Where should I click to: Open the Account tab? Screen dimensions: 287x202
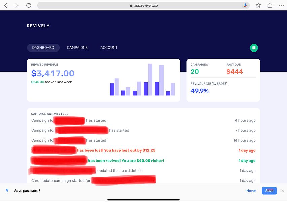(x=109, y=48)
